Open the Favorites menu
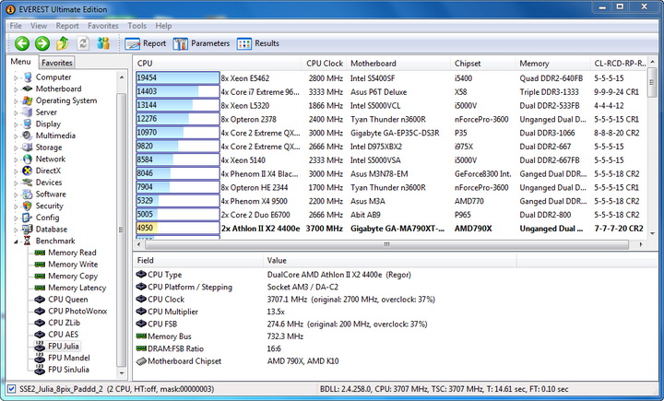Image resolution: width=664 pixels, height=401 pixels. point(103,26)
